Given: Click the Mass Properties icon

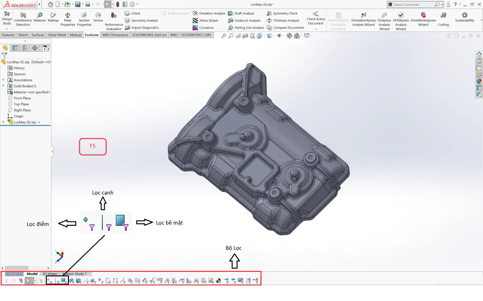Looking at the screenshot, I should 68,19.
